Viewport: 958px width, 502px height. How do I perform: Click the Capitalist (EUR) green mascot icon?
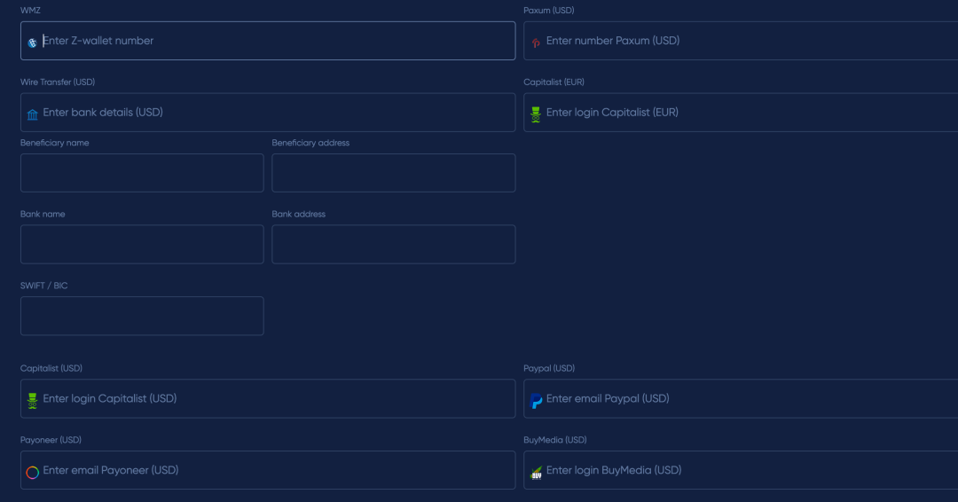tap(536, 114)
